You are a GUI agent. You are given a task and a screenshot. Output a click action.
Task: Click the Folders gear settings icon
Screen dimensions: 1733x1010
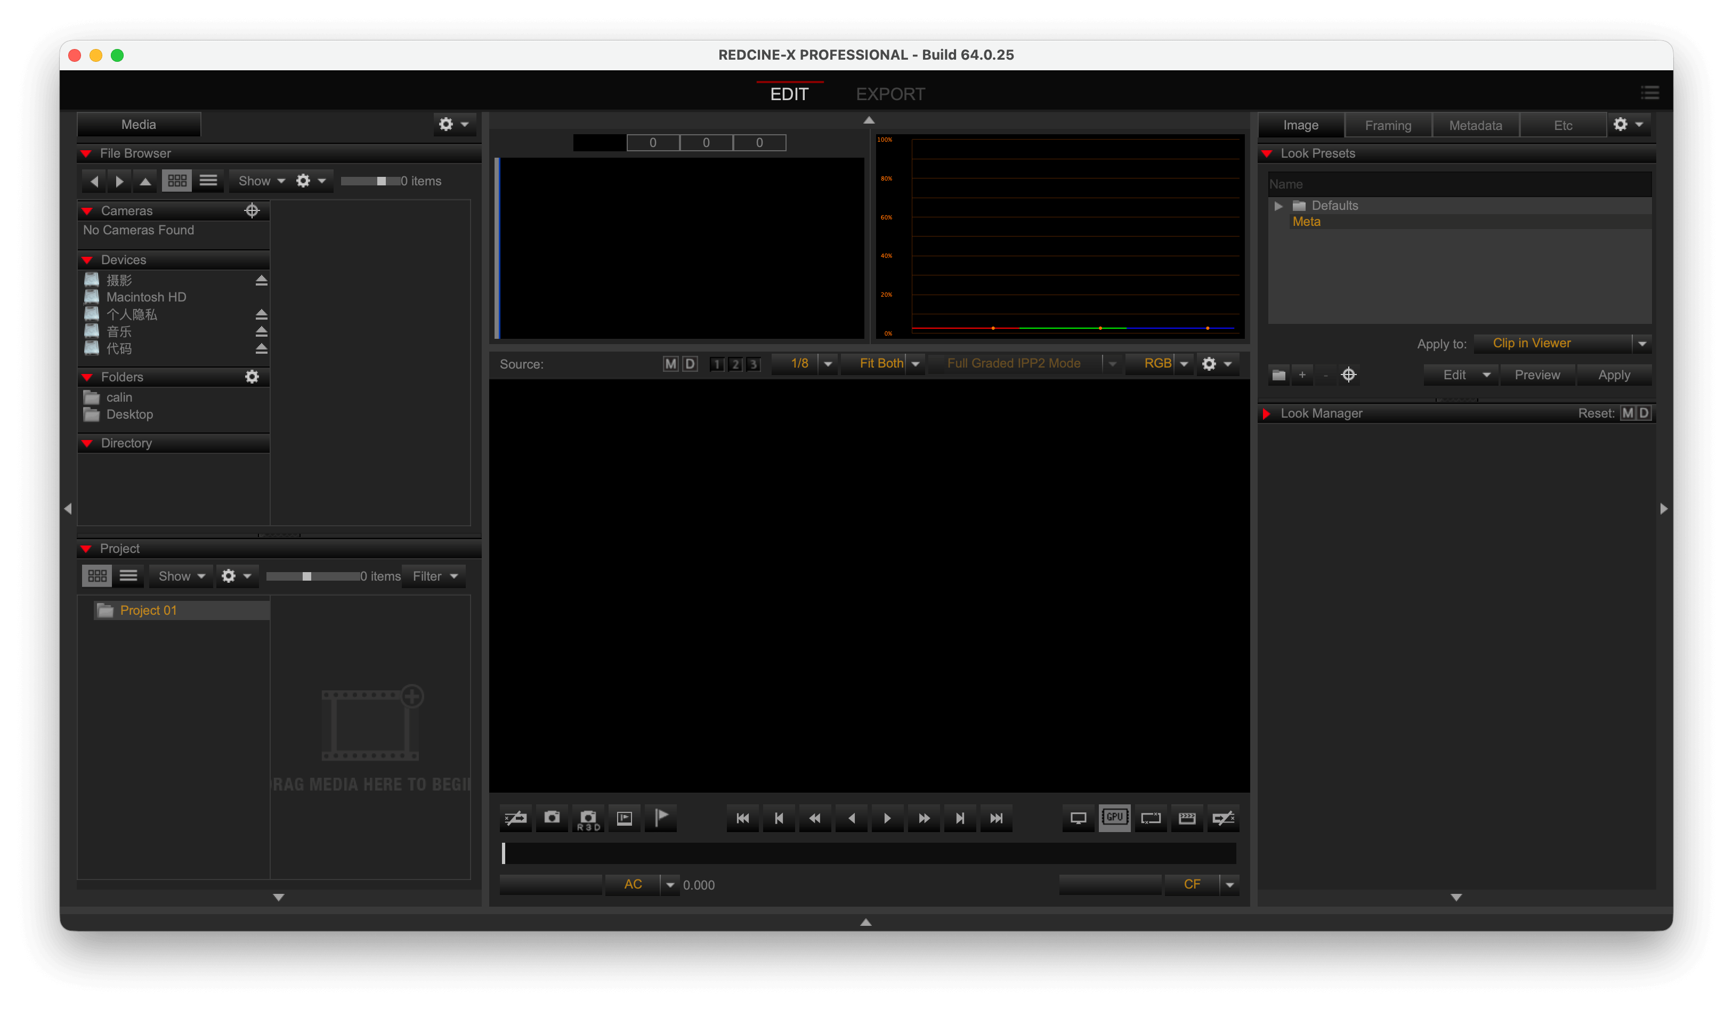tap(252, 377)
